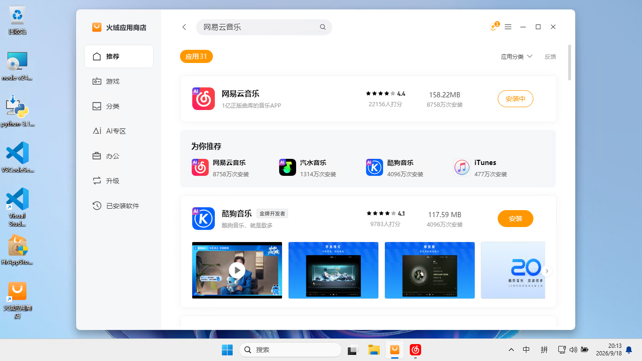Screen dimensions: 642x361
Task: Click 火绒应用商店 taskbar icon
Action: (395, 350)
